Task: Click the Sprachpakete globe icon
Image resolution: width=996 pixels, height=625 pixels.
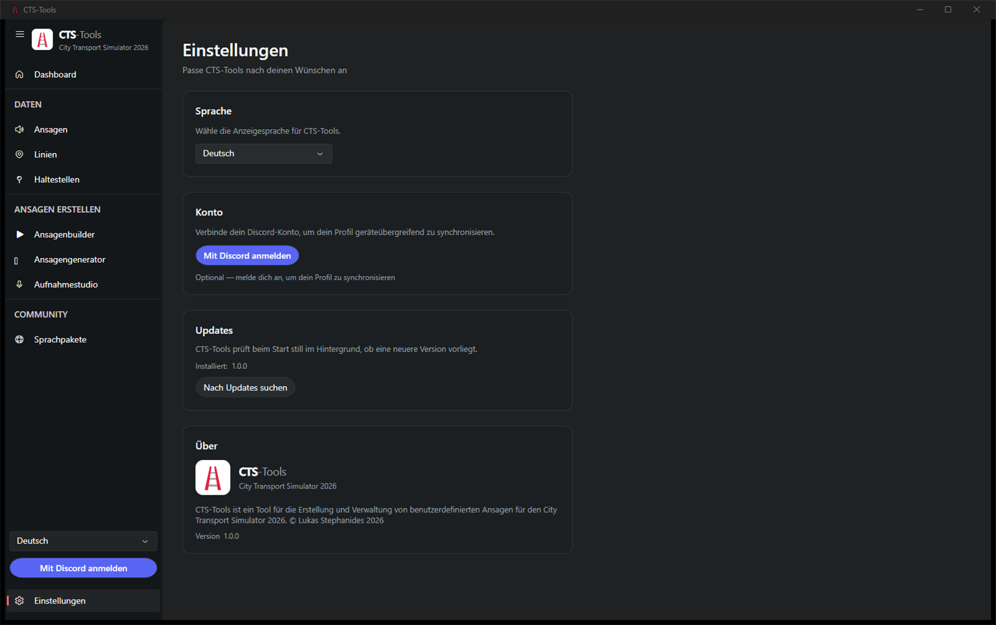Action: tap(19, 339)
